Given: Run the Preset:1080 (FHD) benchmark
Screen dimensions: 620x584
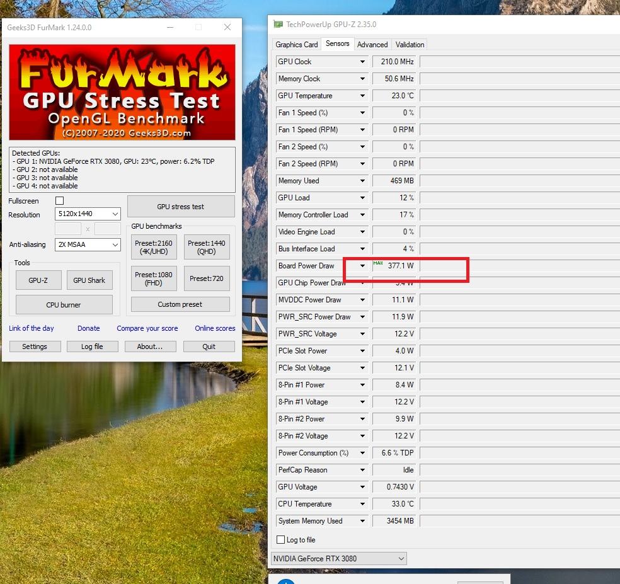Looking at the screenshot, I should click(154, 278).
